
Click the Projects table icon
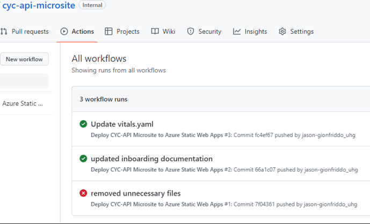click(108, 32)
